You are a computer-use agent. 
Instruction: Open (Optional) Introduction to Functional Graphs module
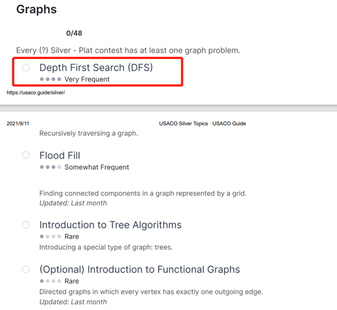coord(140,270)
